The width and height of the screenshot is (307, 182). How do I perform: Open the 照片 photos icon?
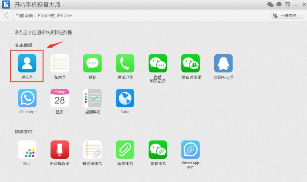(27, 150)
